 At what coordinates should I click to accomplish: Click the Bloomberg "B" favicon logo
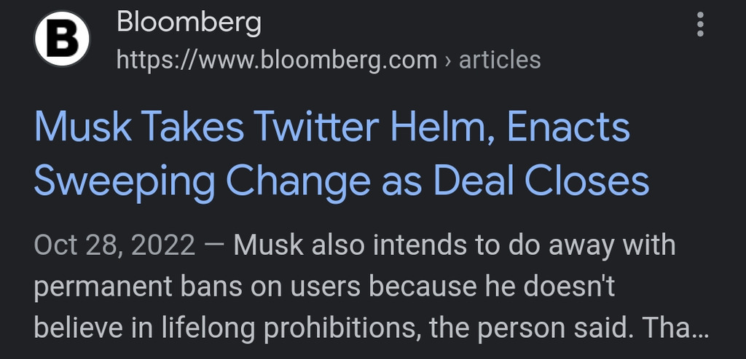pos(62,39)
